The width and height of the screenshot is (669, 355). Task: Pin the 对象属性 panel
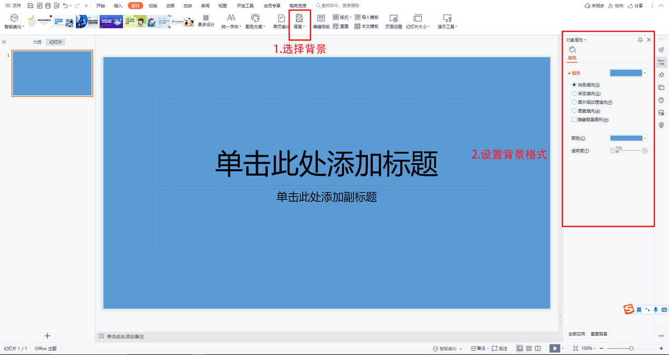(x=640, y=40)
